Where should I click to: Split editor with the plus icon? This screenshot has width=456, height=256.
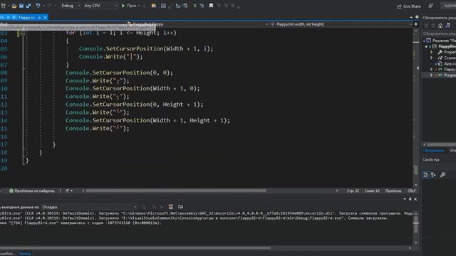[x=416, y=24]
